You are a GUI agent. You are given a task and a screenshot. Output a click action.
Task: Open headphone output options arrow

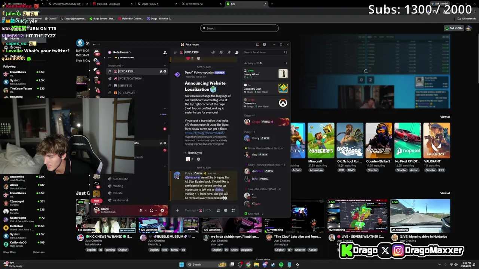pyautogui.click(x=156, y=210)
